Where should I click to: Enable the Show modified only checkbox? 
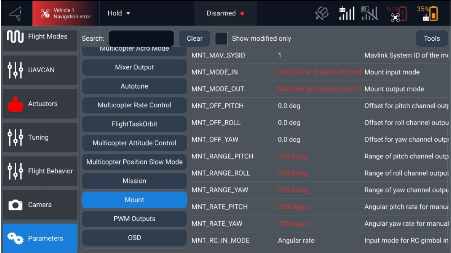click(x=221, y=39)
